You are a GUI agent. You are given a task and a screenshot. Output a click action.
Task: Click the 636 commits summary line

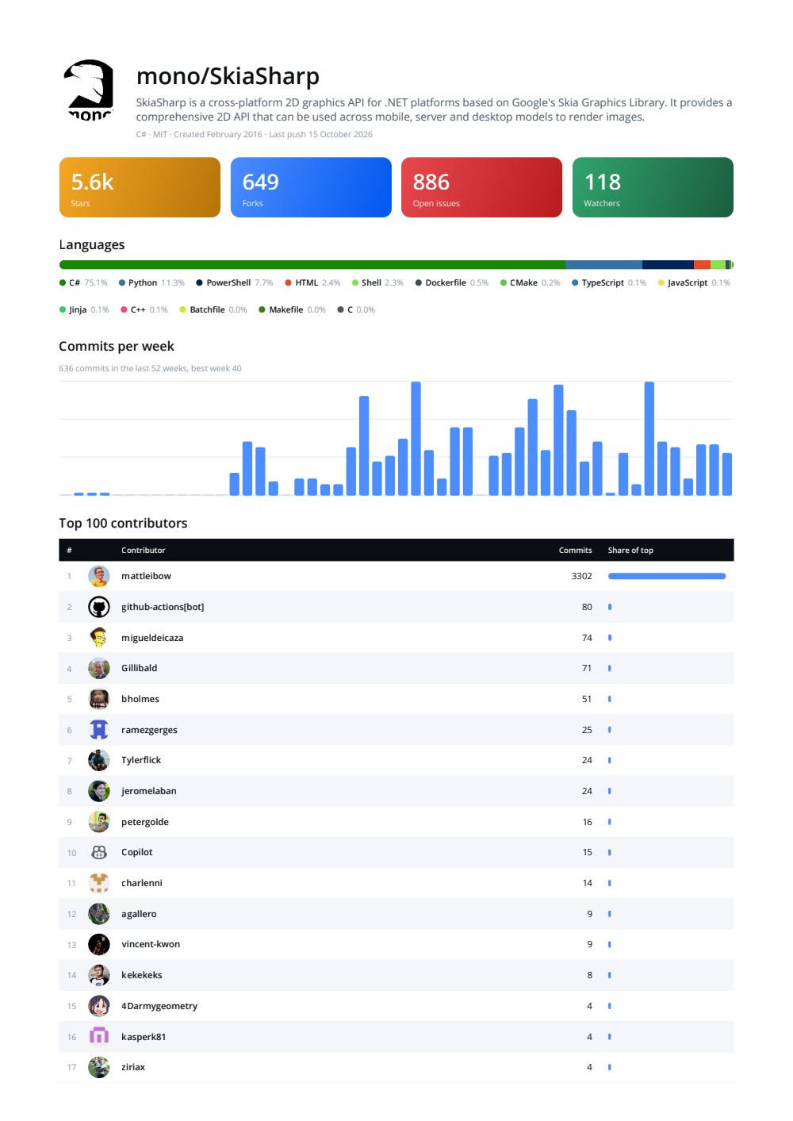coord(150,368)
